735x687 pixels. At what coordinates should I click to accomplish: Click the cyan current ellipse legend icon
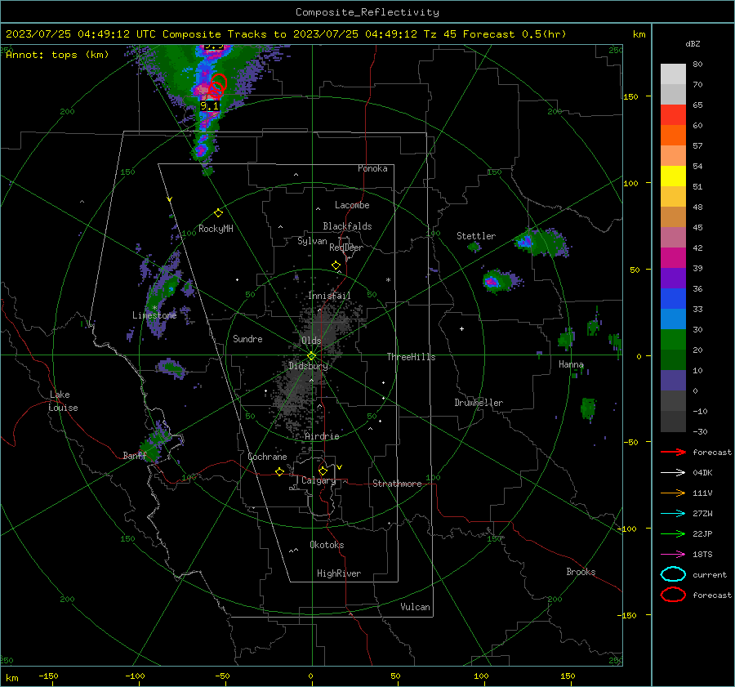tap(673, 574)
